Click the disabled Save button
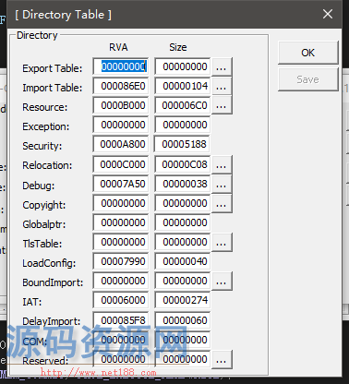 pos(307,79)
